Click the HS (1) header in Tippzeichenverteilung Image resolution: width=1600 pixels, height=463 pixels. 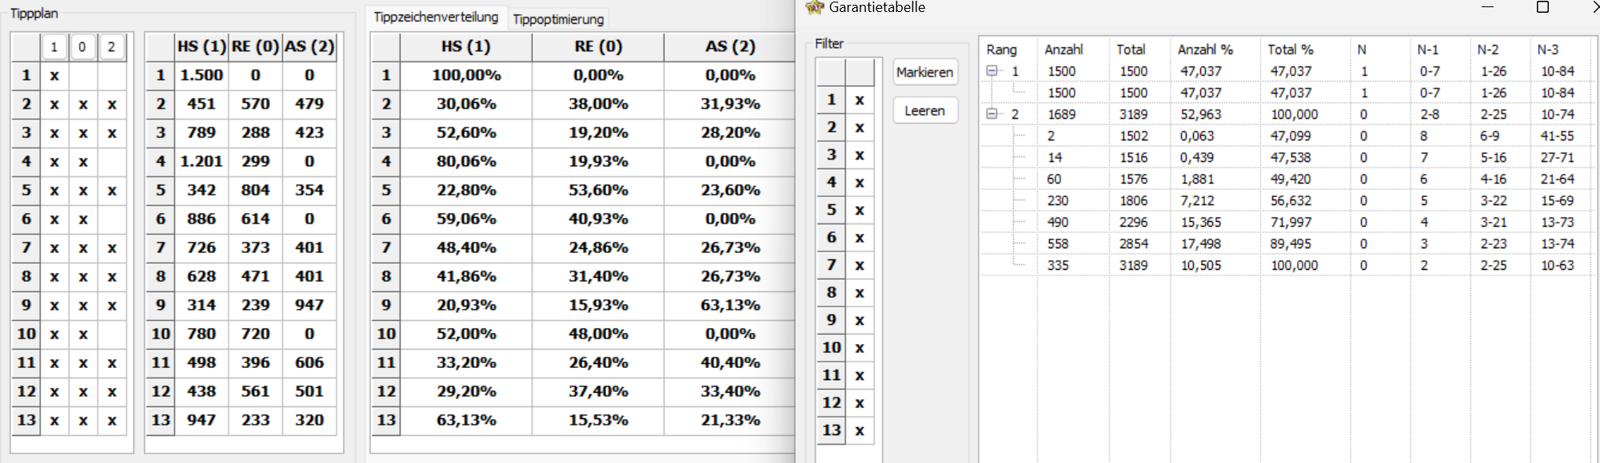tap(466, 46)
